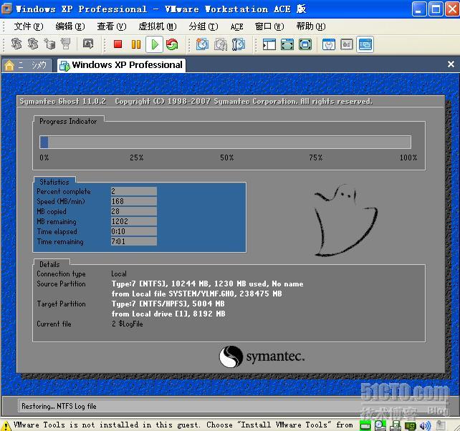Click the appliance view toolbar icon

tap(347, 44)
